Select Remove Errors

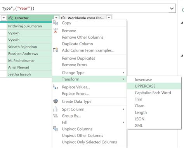tap(89, 65)
